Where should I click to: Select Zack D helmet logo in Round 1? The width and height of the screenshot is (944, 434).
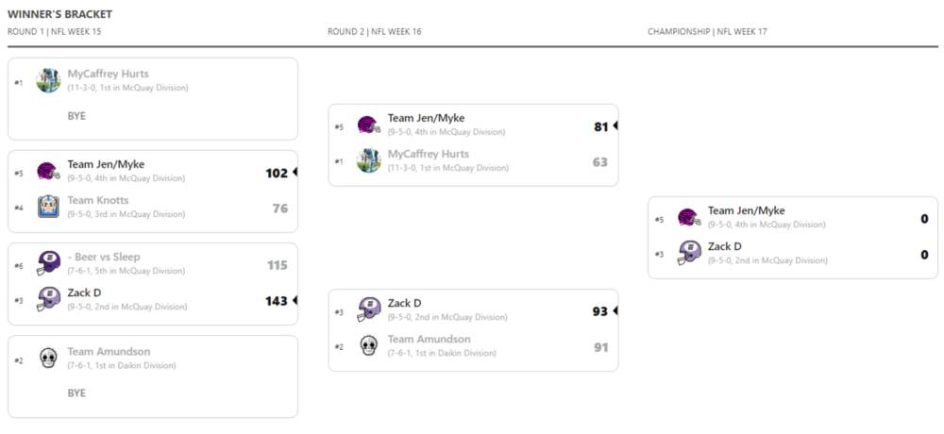tap(48, 299)
